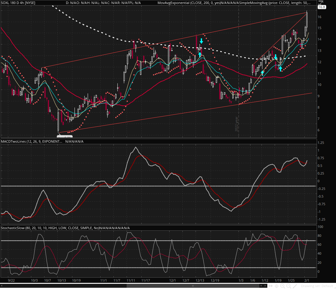Click the 6 price level on price axis
The image size is (336, 289).
click(x=319, y=130)
